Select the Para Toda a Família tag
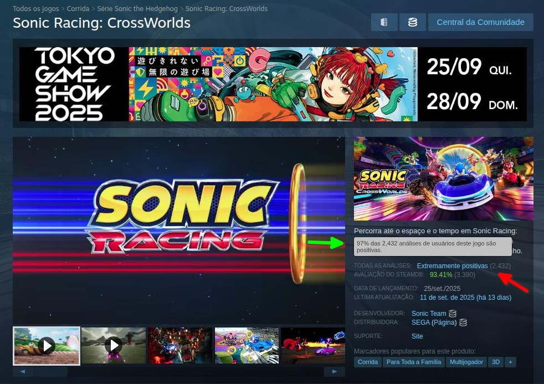 pos(414,362)
